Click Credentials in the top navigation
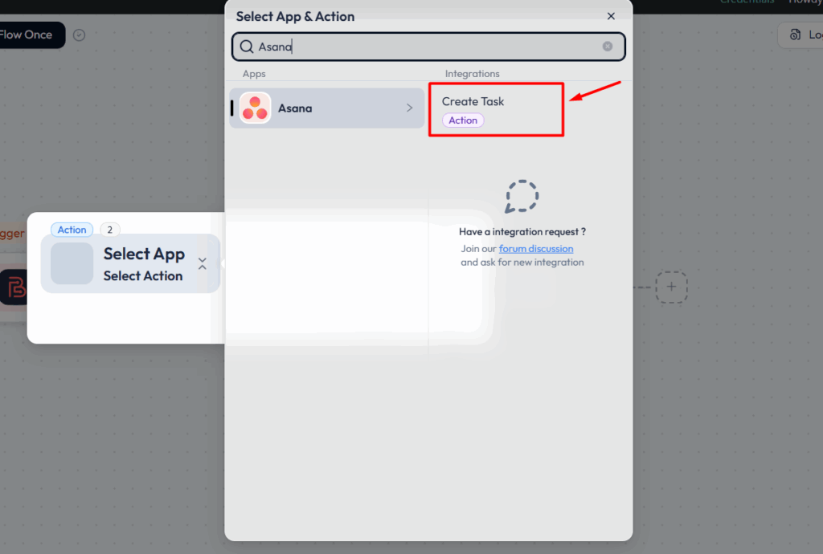 coord(747,2)
